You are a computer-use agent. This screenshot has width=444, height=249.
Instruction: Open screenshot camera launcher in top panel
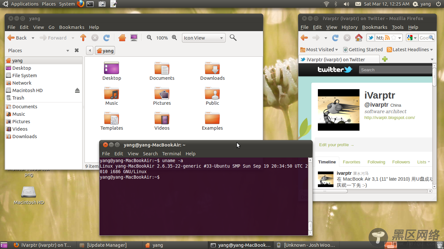[x=102, y=4]
